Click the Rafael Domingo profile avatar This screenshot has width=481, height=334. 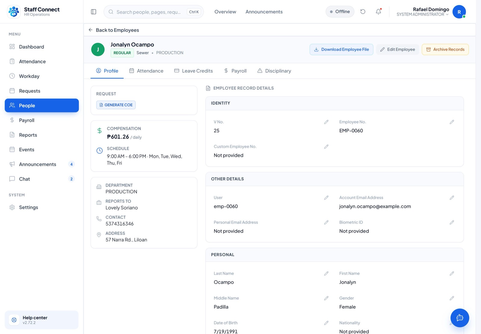click(x=459, y=12)
